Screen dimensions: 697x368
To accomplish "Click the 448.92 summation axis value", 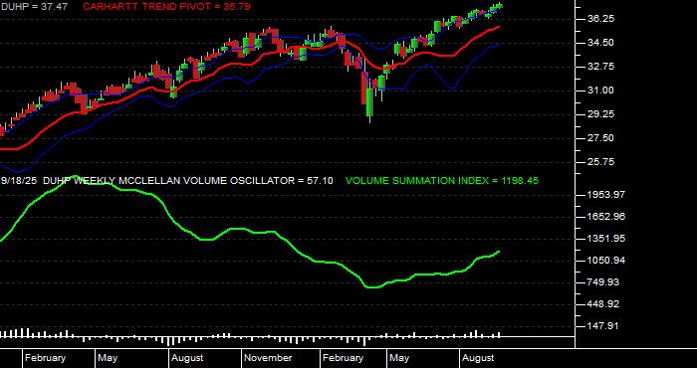I will click(603, 304).
